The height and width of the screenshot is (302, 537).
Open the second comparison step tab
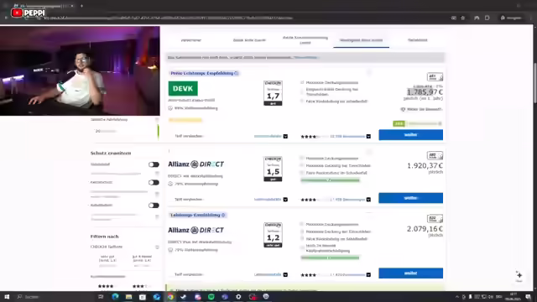(x=249, y=40)
